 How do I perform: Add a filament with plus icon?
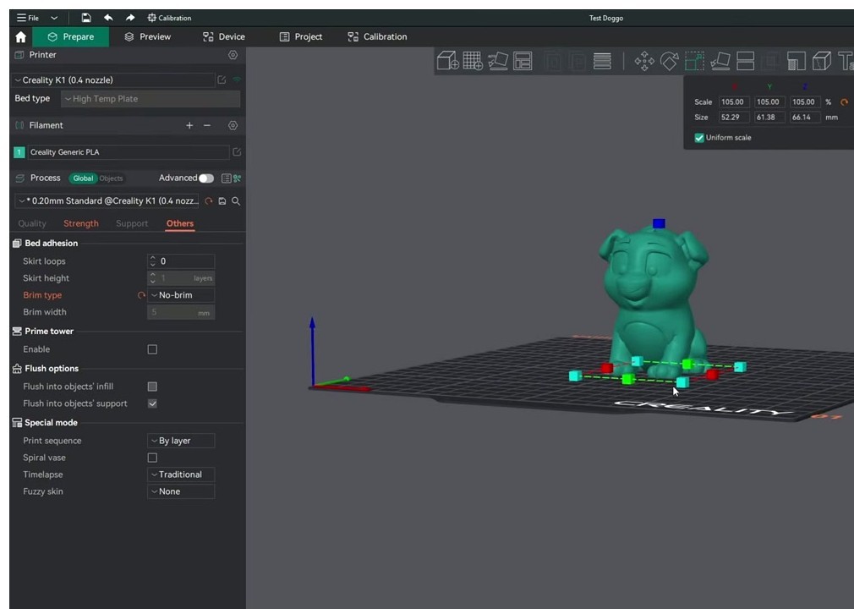pos(189,125)
